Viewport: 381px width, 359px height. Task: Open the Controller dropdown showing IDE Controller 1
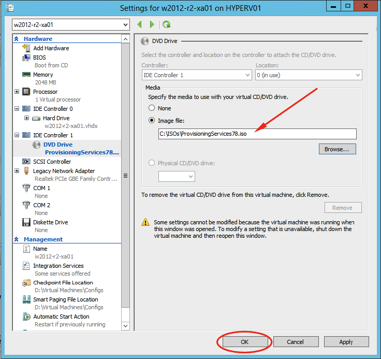pyautogui.click(x=197, y=75)
